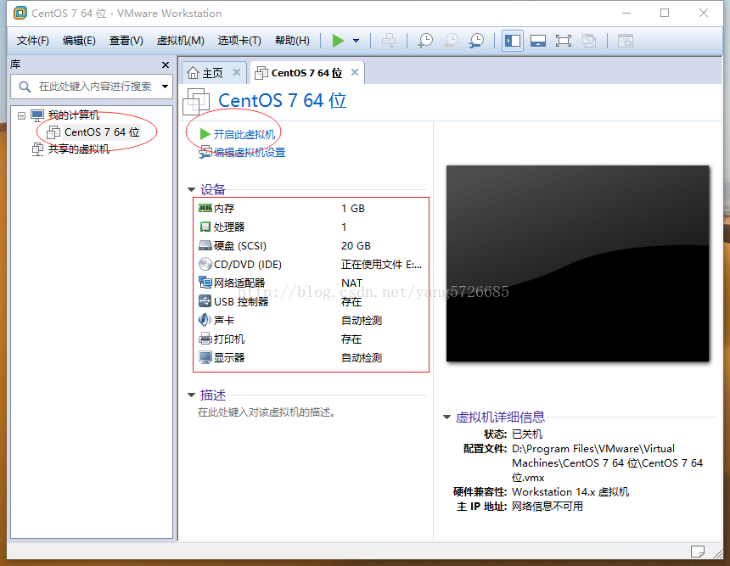This screenshot has height=566, width=730.
Task: Click the NAT network adapter value
Action: pyautogui.click(x=351, y=283)
